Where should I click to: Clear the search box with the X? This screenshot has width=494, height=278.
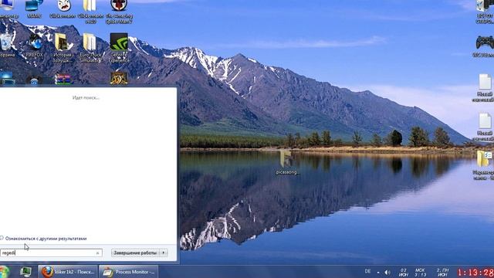point(98,253)
